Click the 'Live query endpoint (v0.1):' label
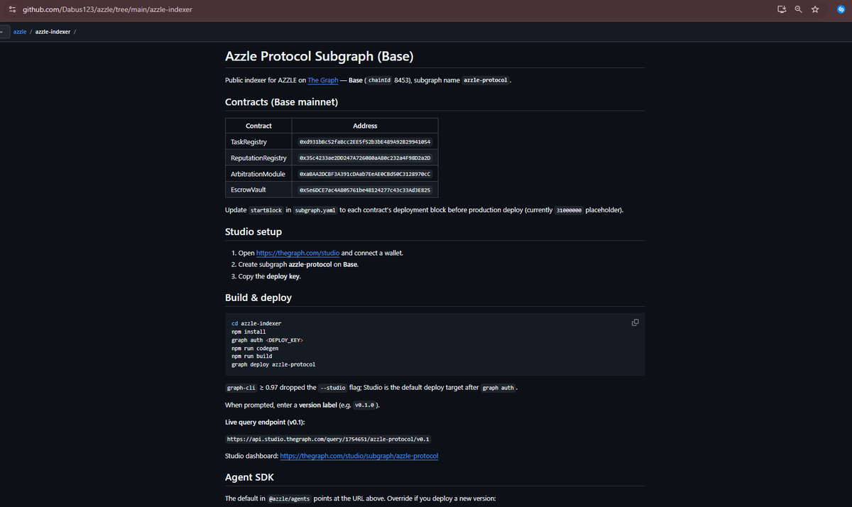Screen dimensions: 852x507 tap(265, 422)
